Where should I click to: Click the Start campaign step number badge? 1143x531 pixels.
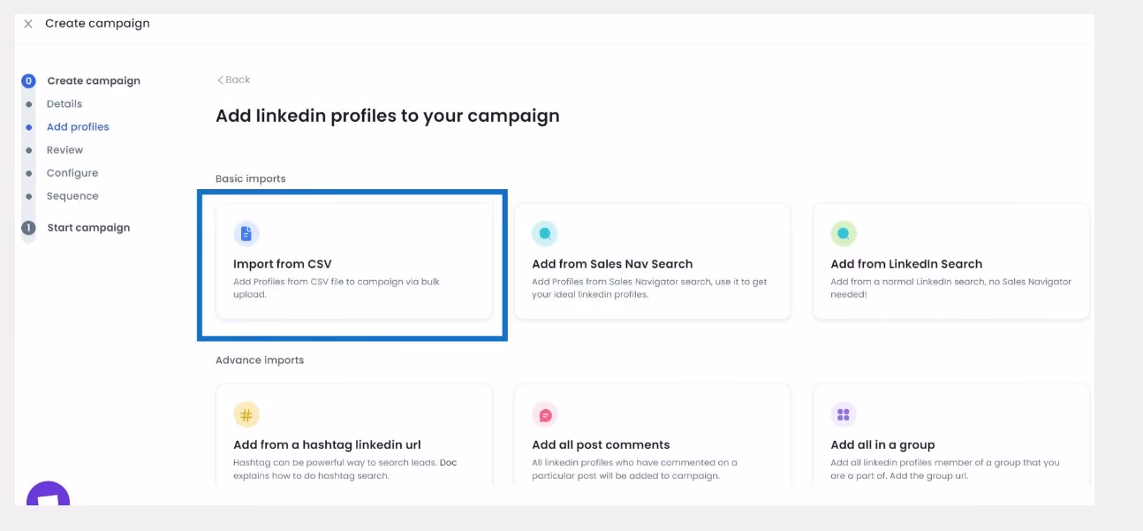(28, 227)
